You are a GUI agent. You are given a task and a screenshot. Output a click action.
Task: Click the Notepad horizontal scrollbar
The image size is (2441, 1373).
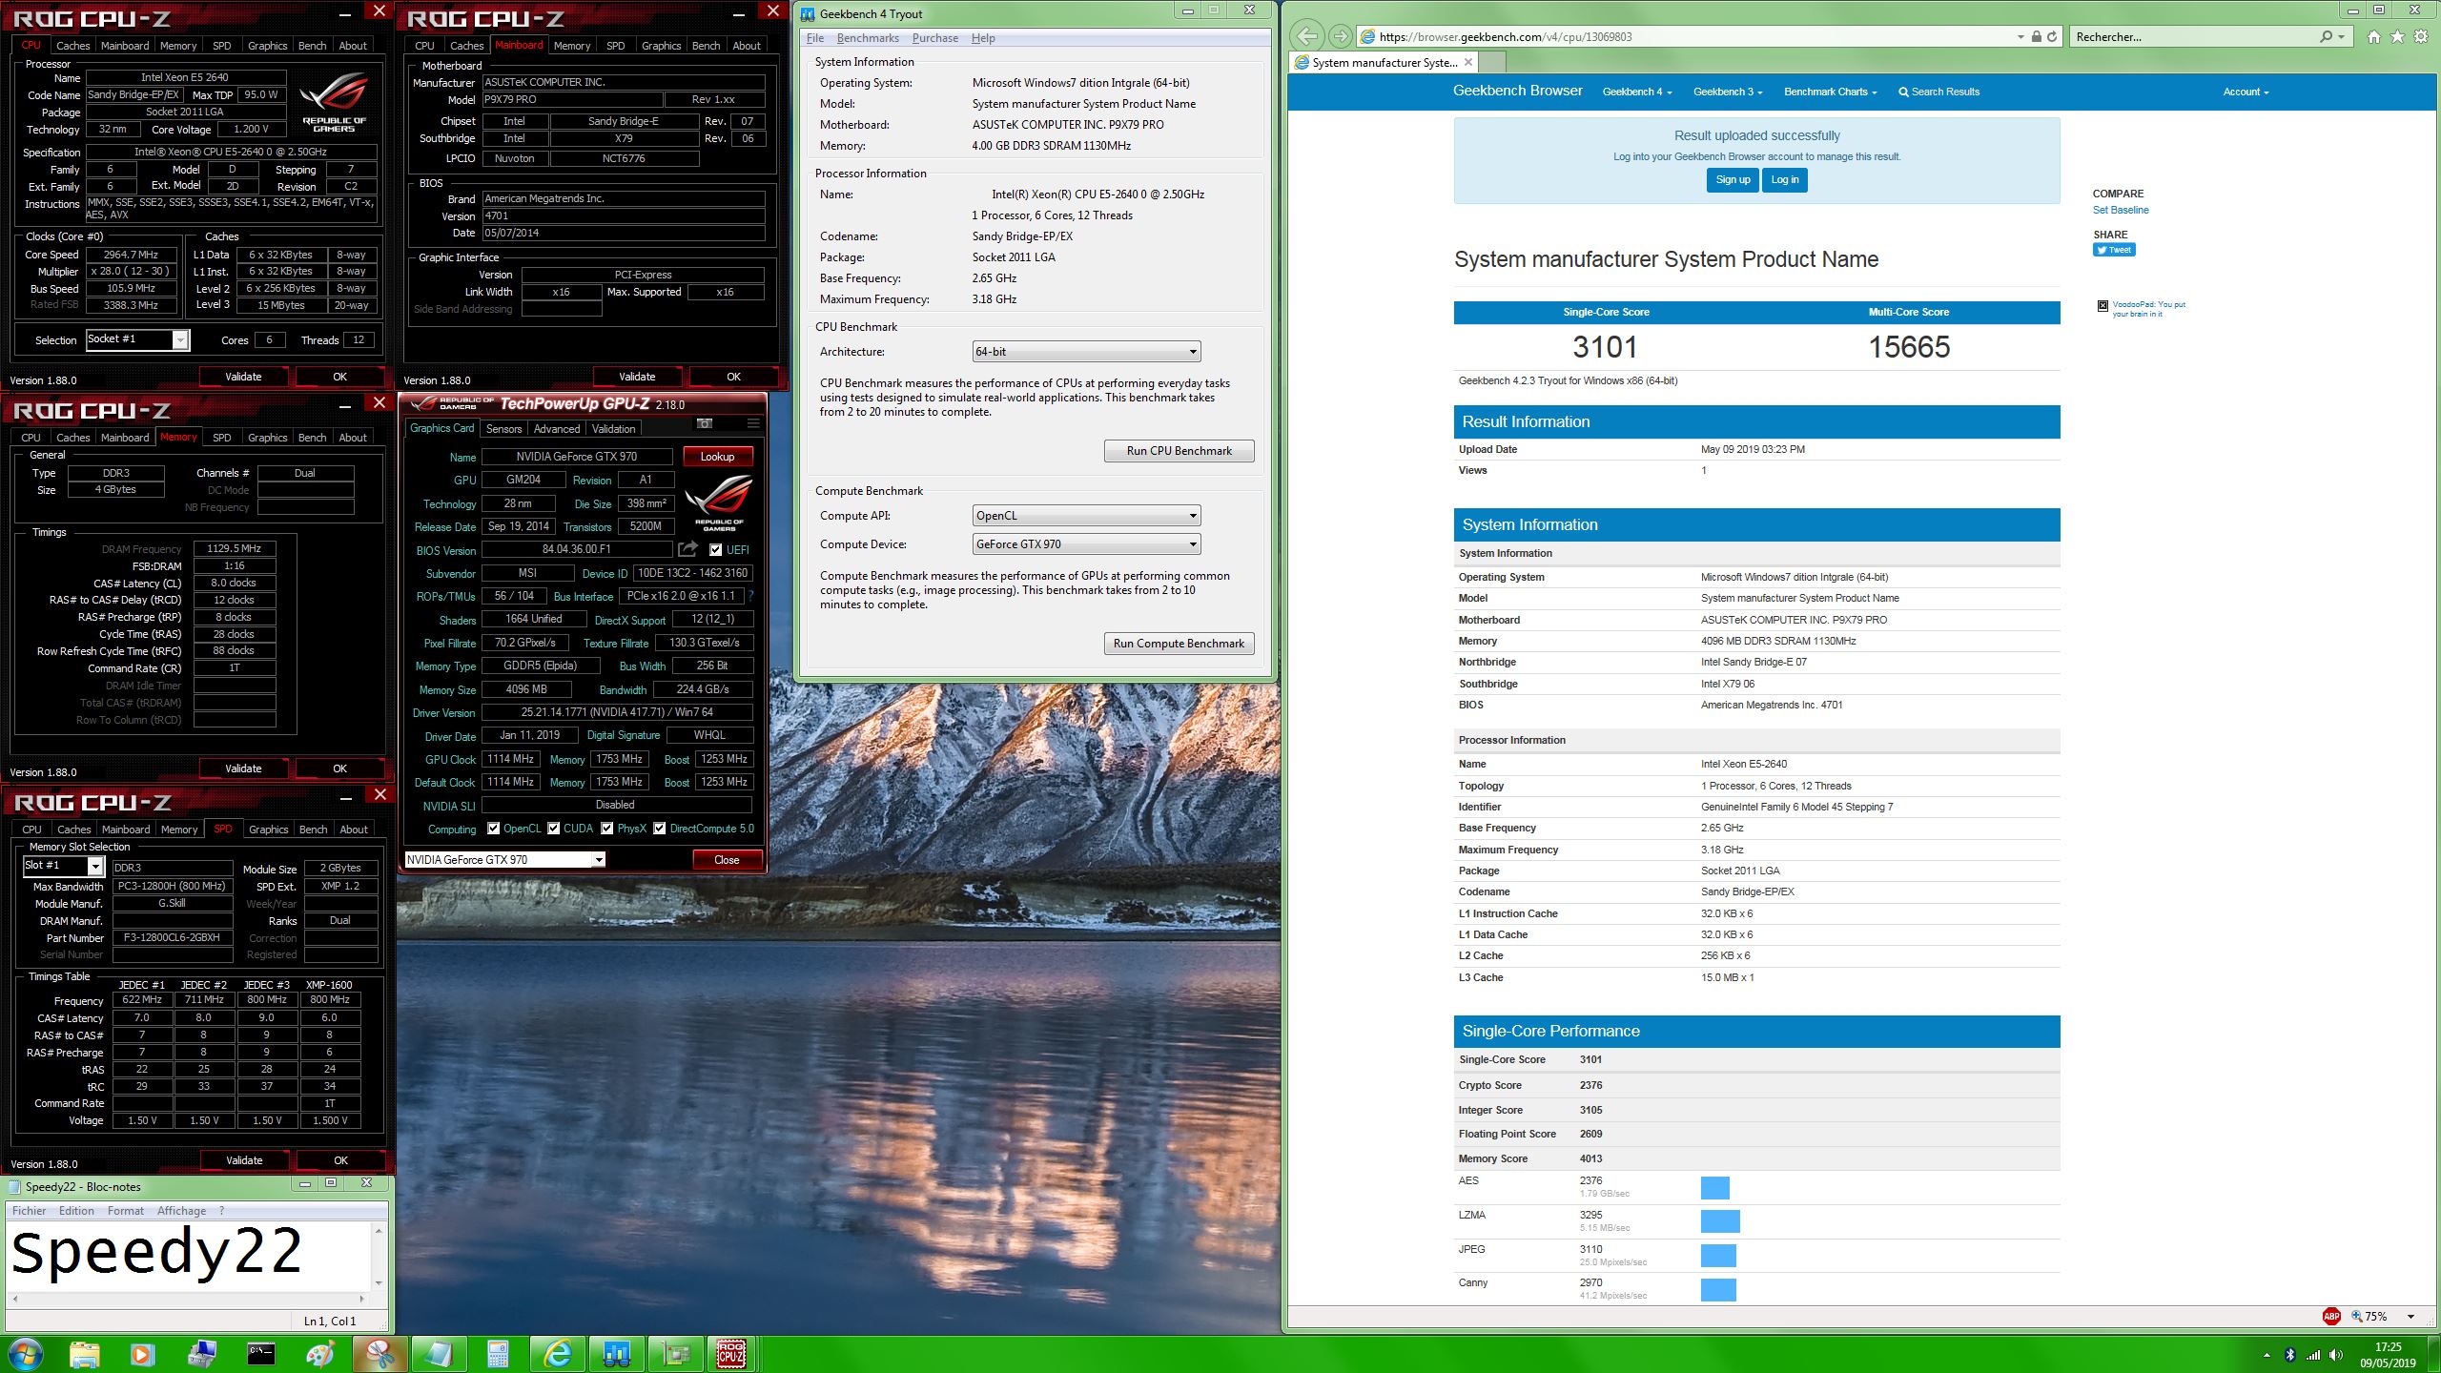pos(189,1299)
